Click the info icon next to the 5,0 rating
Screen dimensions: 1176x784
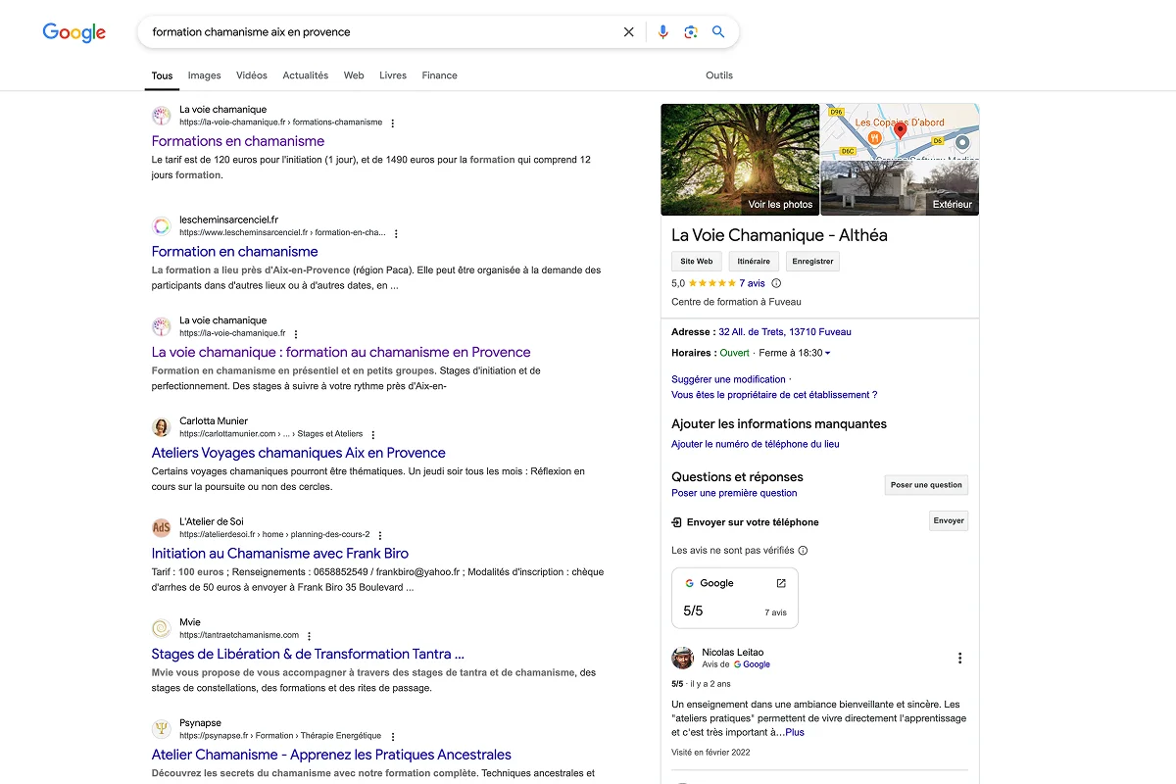[x=774, y=283]
